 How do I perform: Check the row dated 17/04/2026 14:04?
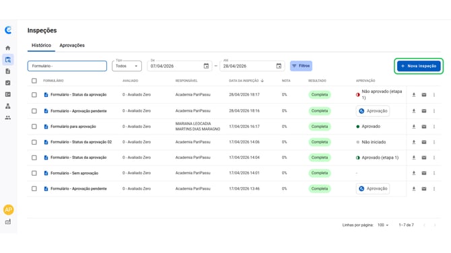[34, 157]
